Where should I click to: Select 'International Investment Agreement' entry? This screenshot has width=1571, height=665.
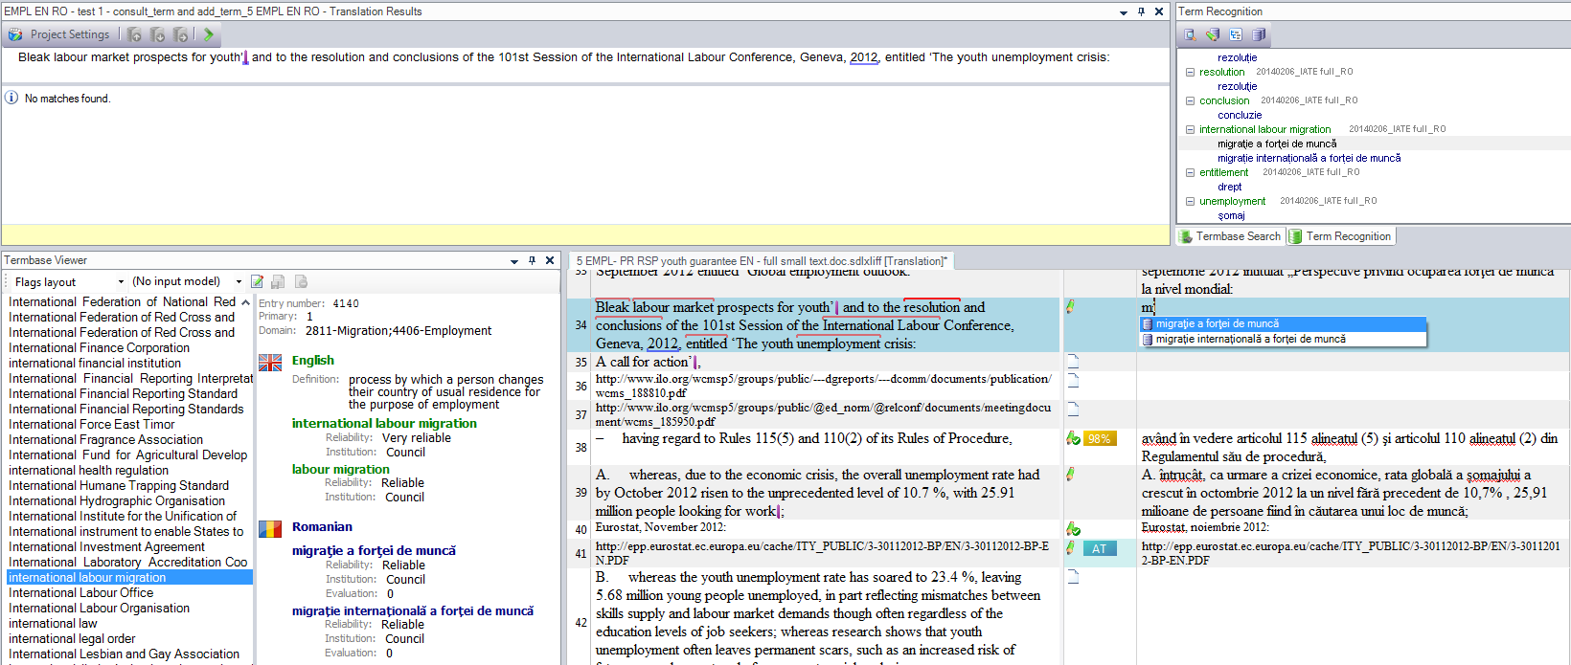[x=106, y=546]
